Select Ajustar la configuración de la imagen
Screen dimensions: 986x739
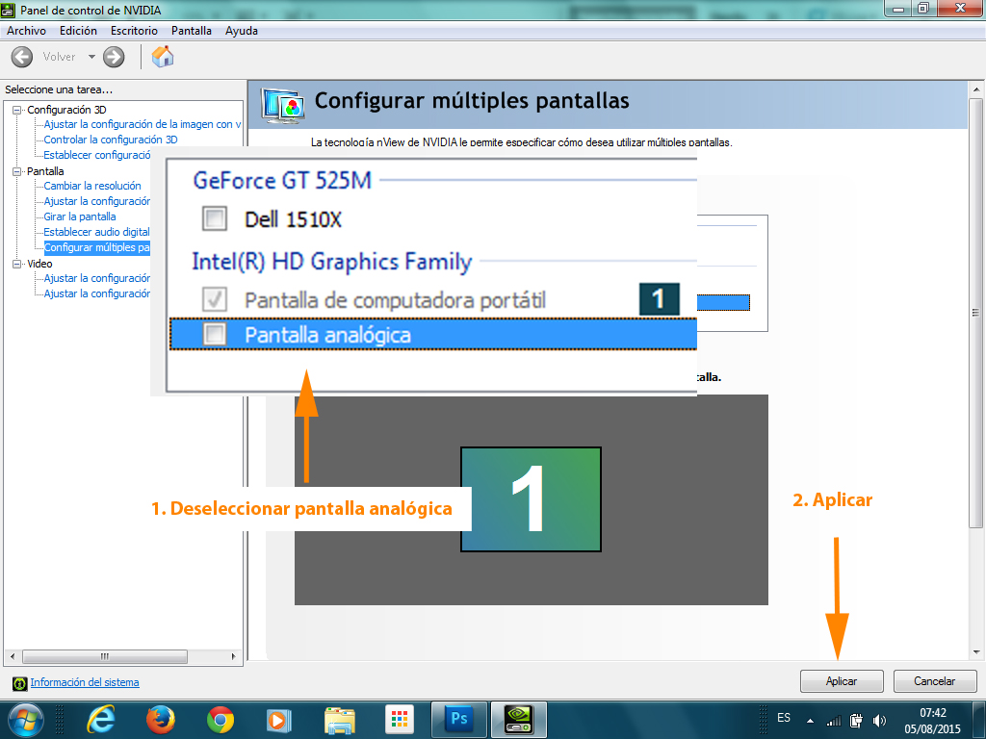tap(143, 124)
